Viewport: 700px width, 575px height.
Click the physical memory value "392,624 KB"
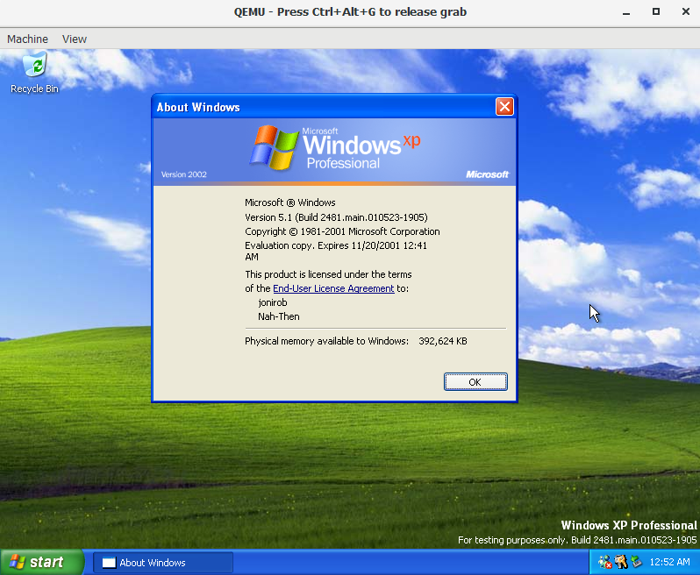click(x=443, y=341)
